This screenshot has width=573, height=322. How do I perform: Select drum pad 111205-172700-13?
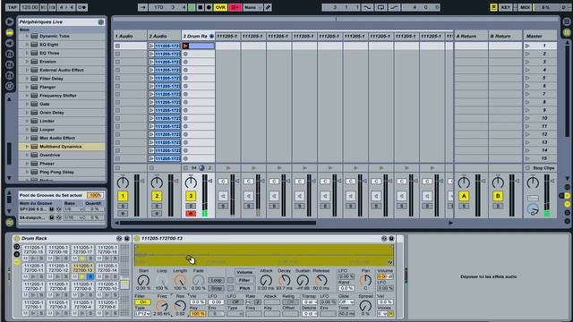[82, 268]
